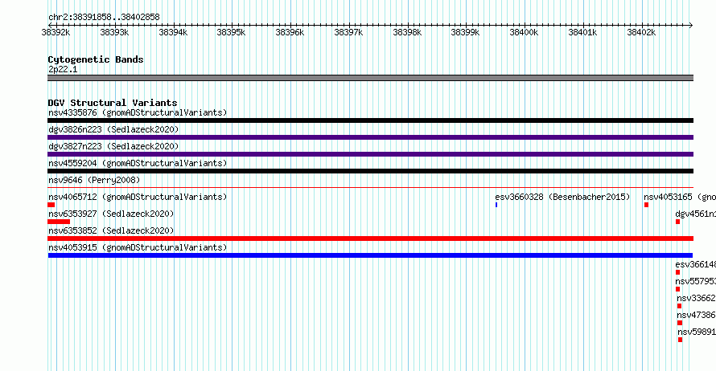Click the thin red line under nsv9646

click(370, 187)
